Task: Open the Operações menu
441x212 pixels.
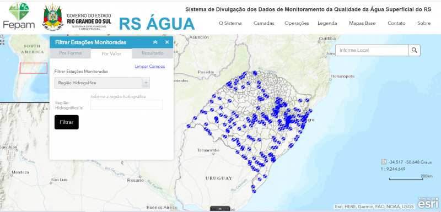Action: click(x=297, y=23)
